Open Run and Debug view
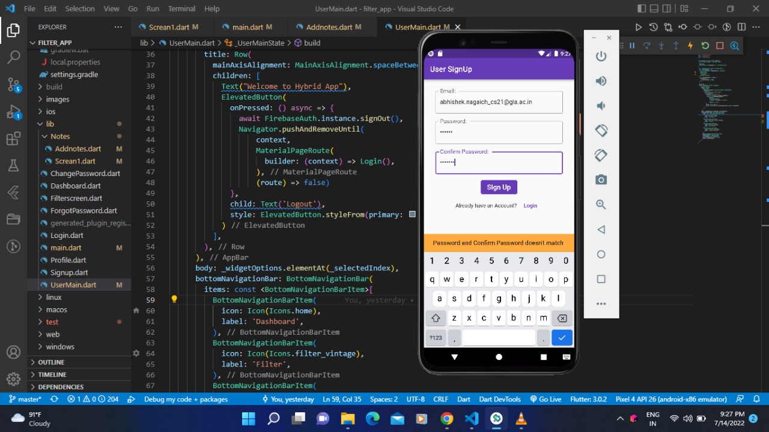The height and width of the screenshot is (432, 769). (13, 112)
